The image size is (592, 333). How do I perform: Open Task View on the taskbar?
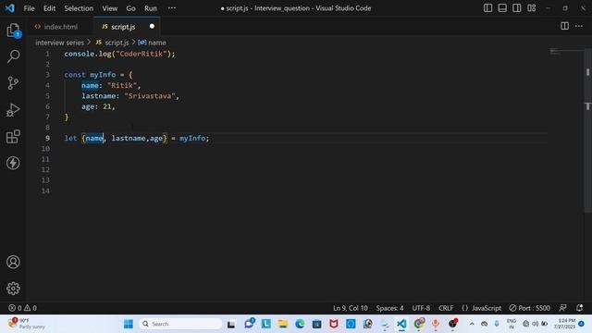231,324
